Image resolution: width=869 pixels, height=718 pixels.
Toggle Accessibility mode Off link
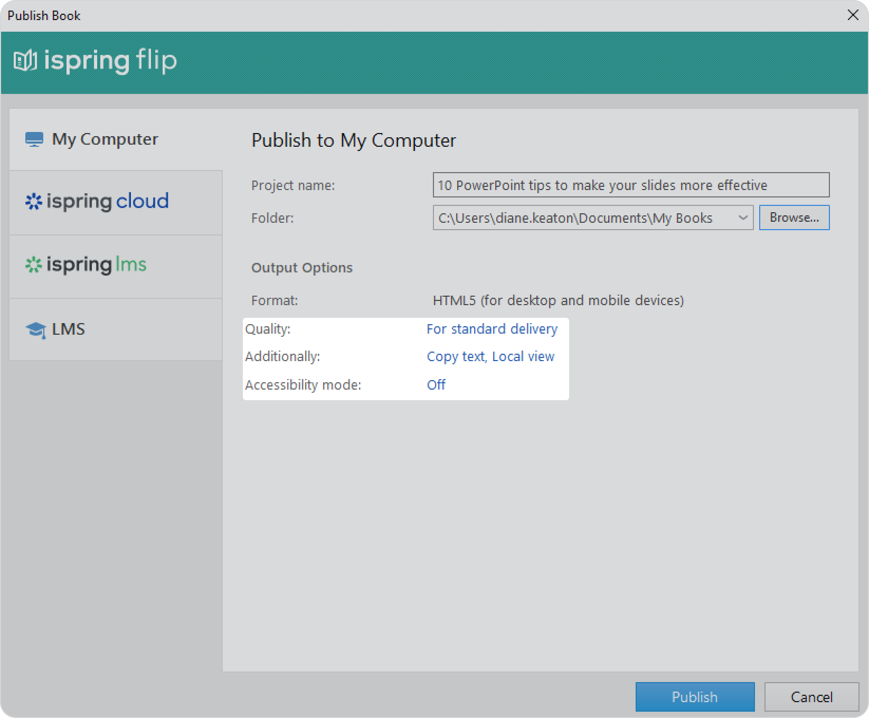pyautogui.click(x=436, y=385)
